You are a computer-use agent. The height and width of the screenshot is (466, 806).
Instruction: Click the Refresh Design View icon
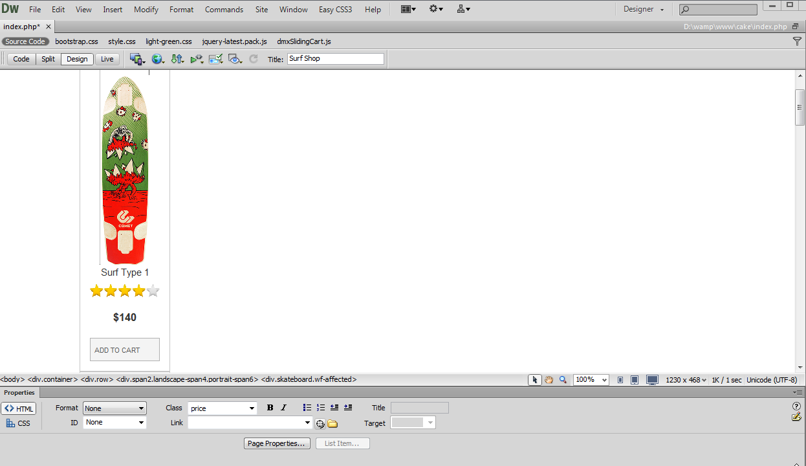click(x=254, y=59)
